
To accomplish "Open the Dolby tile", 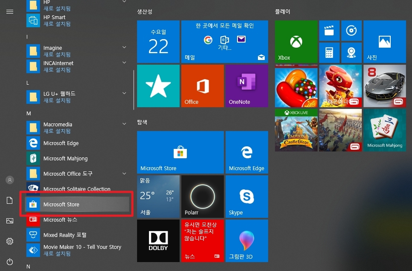I will [158, 241].
